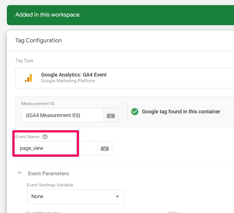Select the Google Analytics: GA4 Event tag type box
Image resolution: width=234 pixels, height=213 pixels.
[x=125, y=78]
